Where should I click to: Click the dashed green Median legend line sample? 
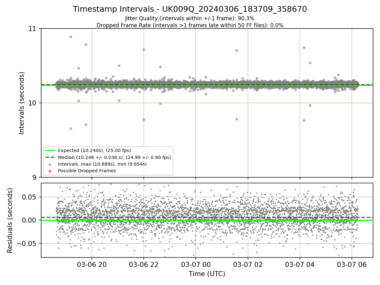[x=50, y=157]
